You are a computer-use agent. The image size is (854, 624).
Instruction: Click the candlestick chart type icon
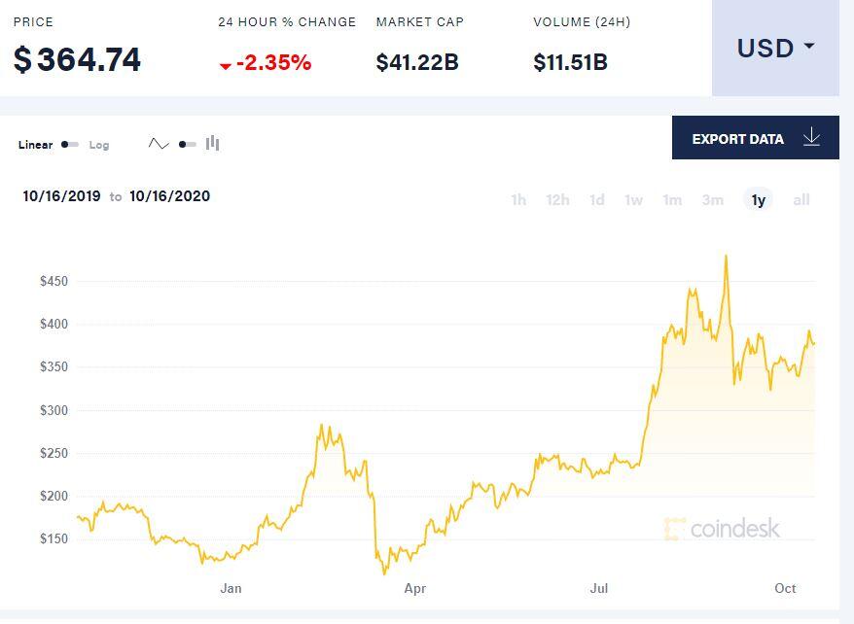pyautogui.click(x=213, y=144)
